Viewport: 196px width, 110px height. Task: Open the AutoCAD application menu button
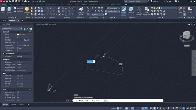(2, 1)
